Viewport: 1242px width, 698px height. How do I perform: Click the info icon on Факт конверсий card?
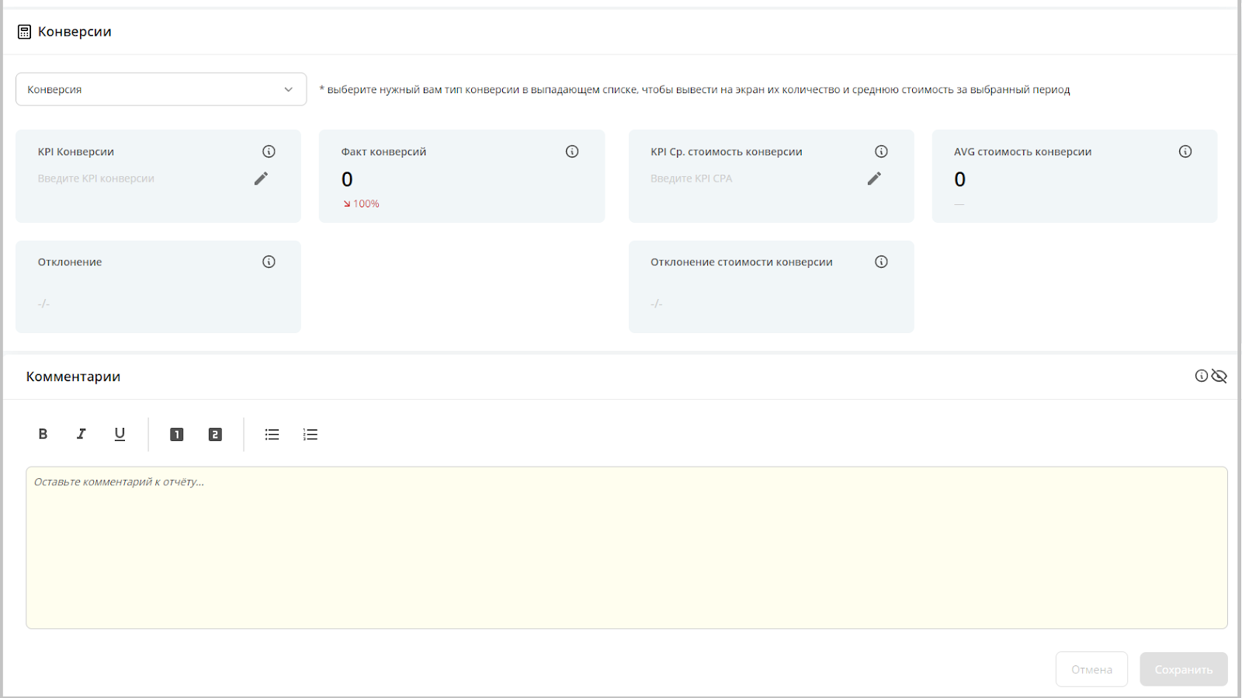[572, 151]
